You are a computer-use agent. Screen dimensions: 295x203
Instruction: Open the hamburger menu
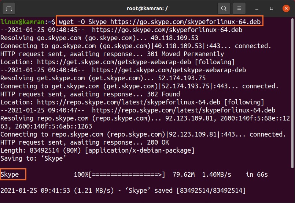pyautogui.click(x=239, y=8)
